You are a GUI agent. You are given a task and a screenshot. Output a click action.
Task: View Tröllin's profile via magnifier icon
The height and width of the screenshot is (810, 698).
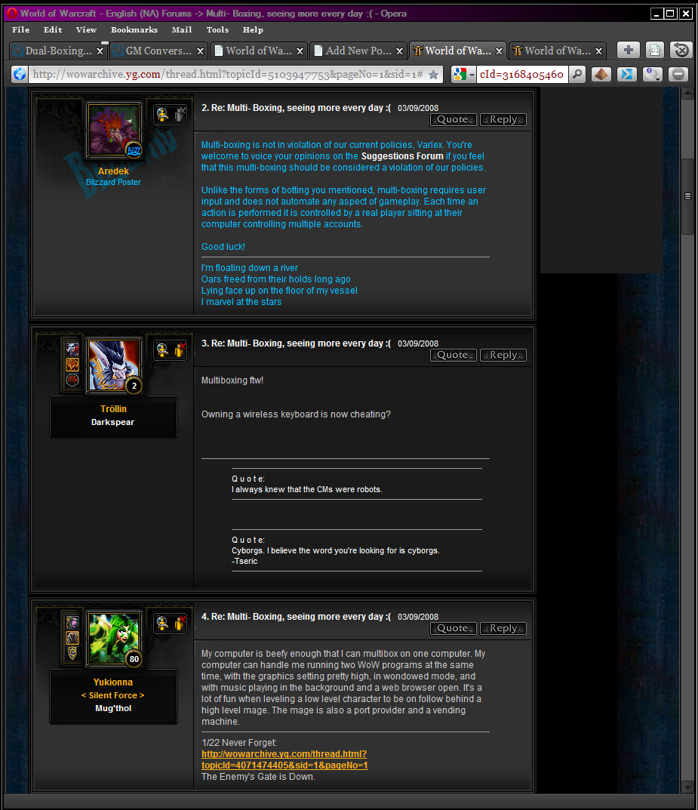163,350
